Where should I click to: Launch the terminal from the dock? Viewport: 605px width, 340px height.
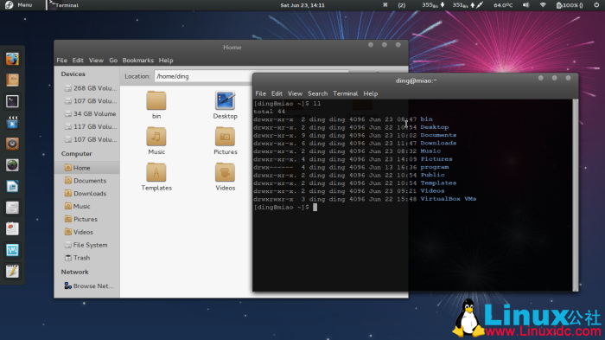12,101
